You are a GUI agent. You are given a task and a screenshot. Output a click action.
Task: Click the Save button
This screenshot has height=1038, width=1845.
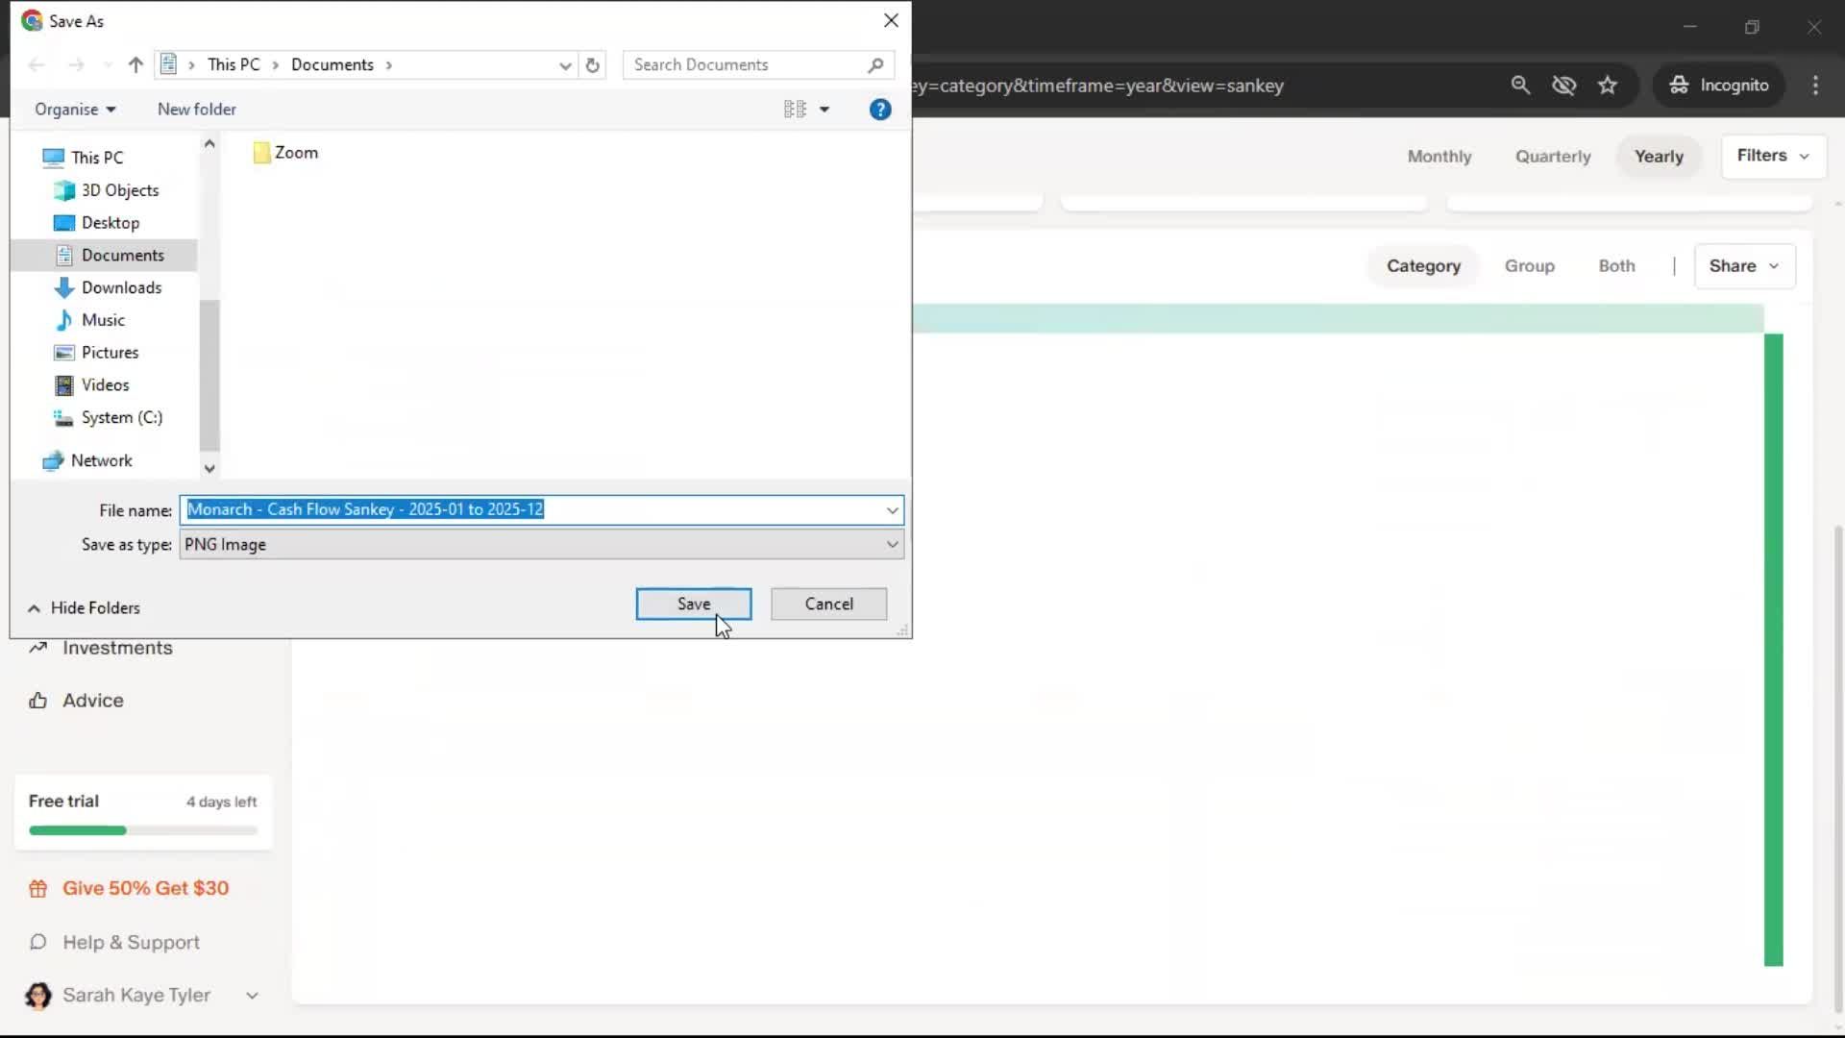click(693, 605)
